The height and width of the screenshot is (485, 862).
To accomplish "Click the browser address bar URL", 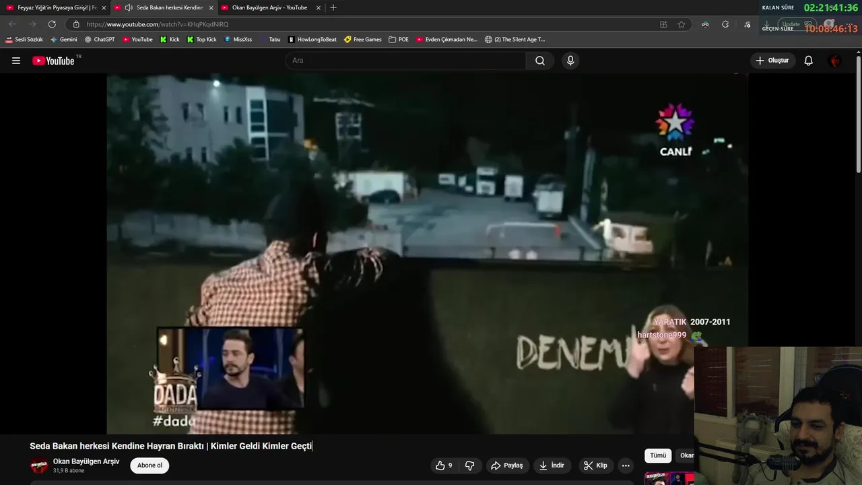I will (158, 24).
